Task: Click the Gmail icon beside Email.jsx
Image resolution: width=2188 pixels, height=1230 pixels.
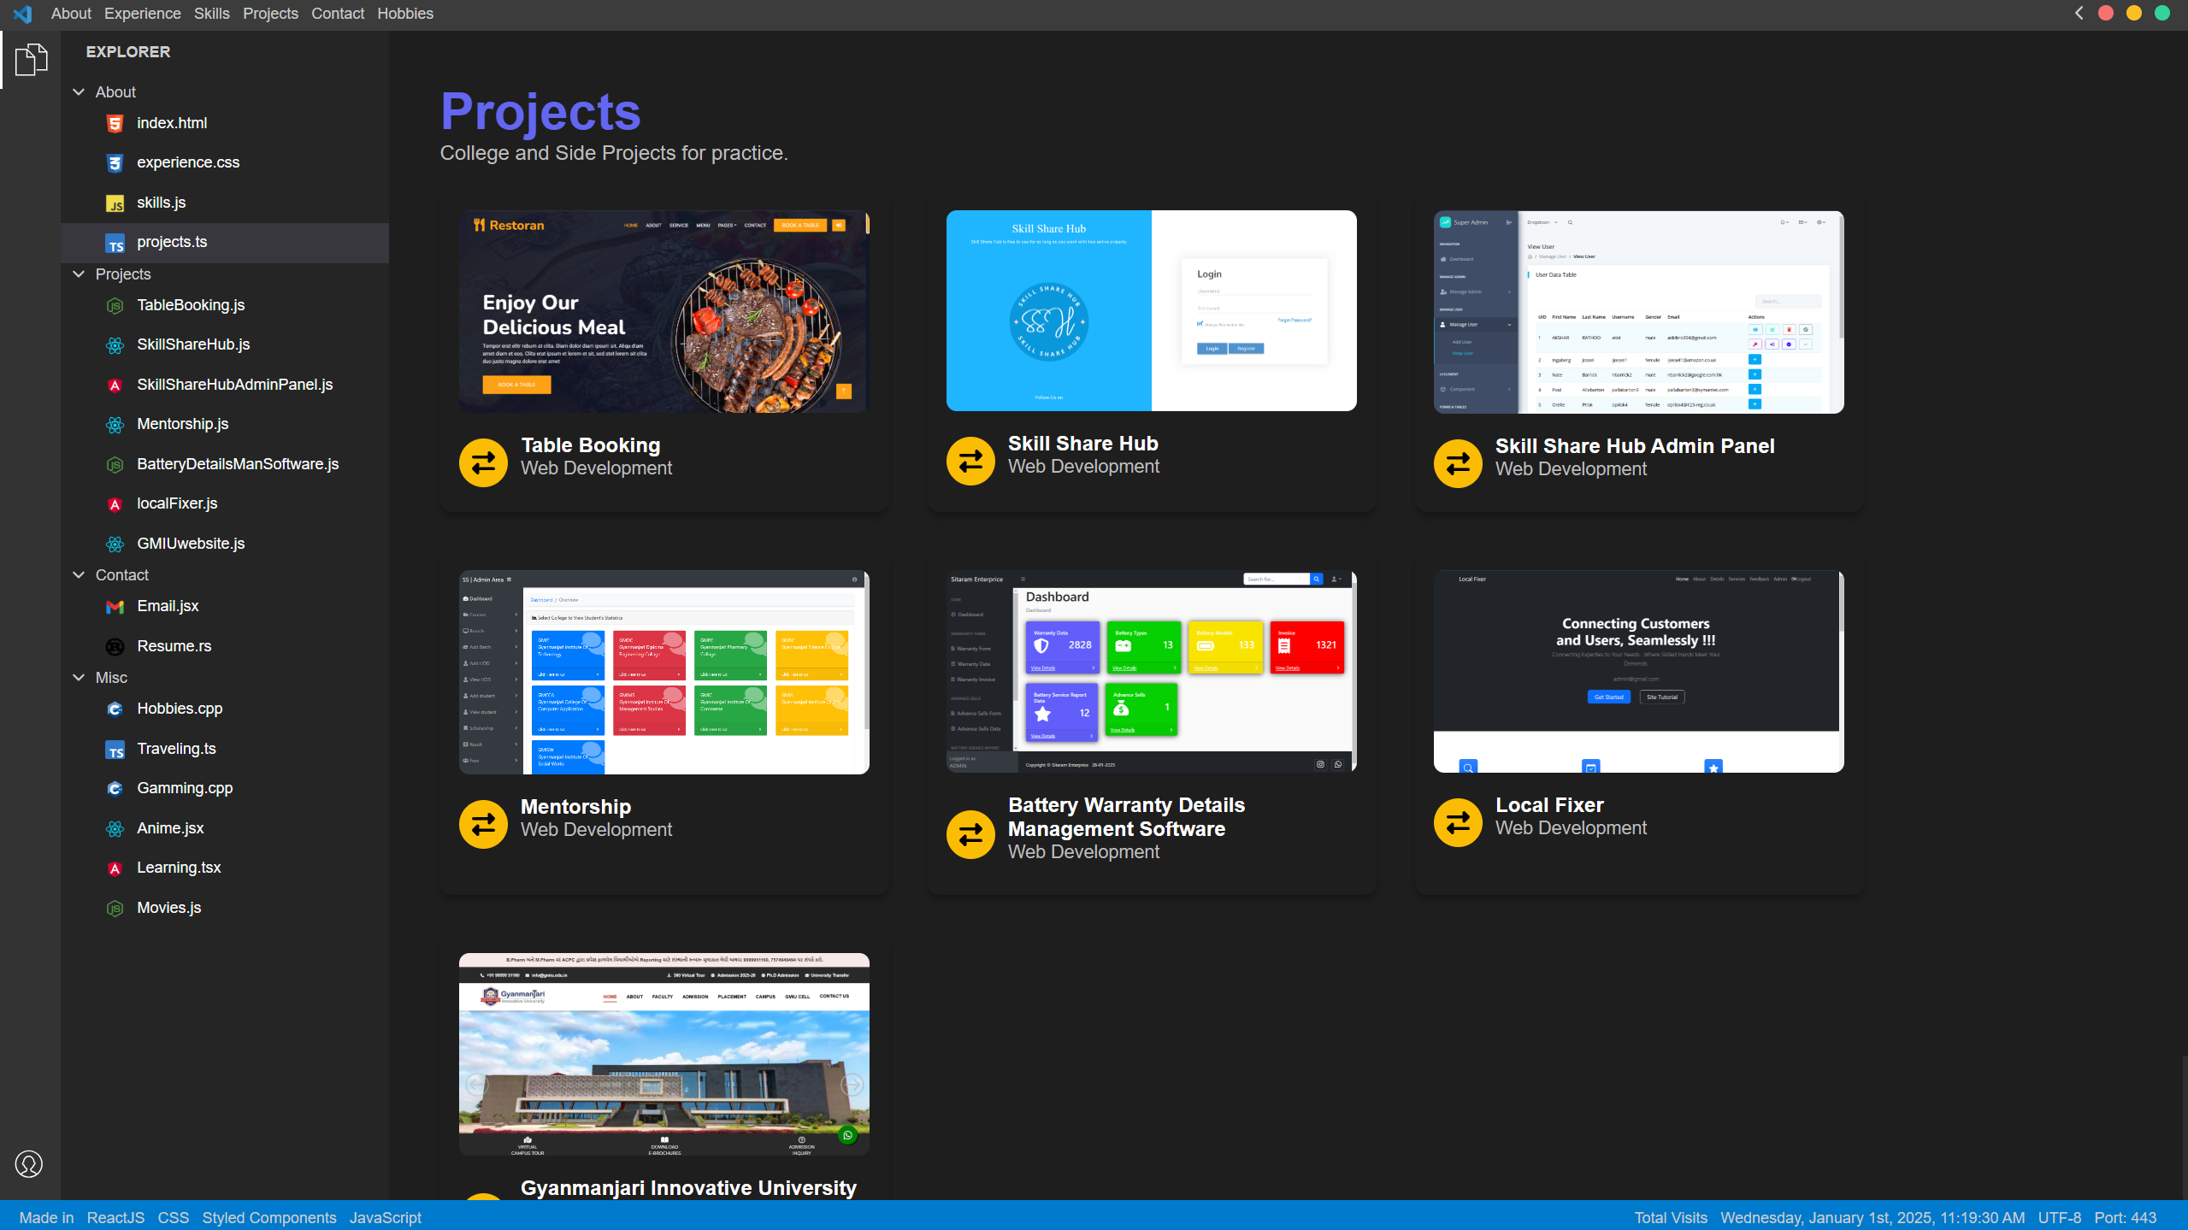Action: (115, 607)
